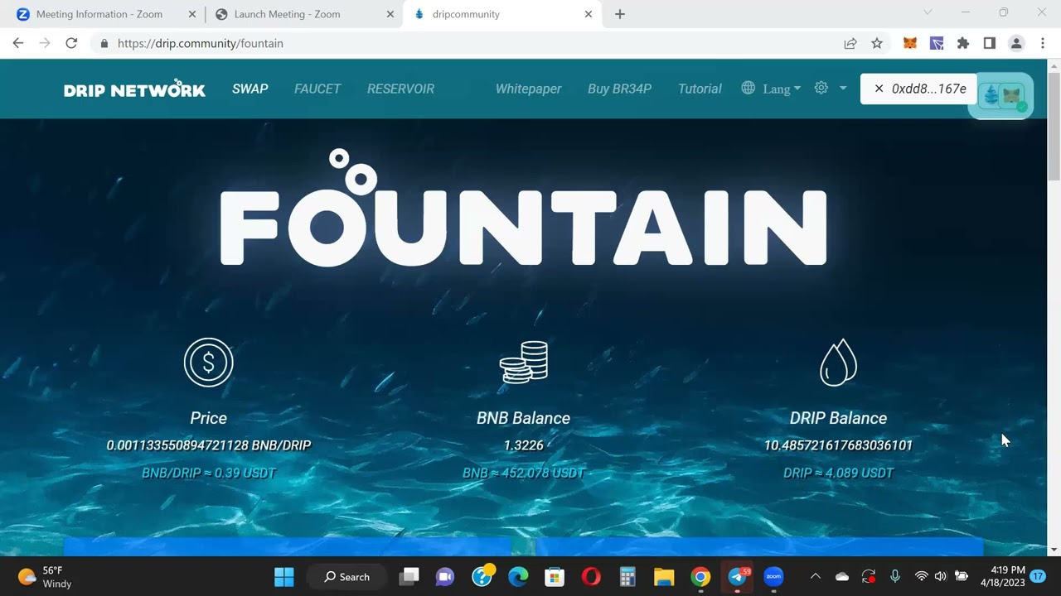Viewport: 1061px width, 596px height.
Task: Click the dollar Price icon
Action: pos(209,363)
